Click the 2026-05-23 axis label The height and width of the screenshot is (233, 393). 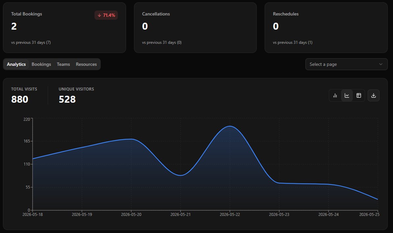[279, 215]
